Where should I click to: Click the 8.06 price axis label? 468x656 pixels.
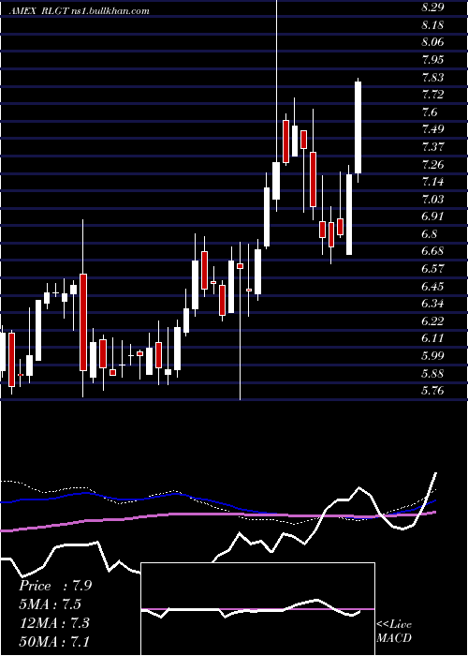432,42
